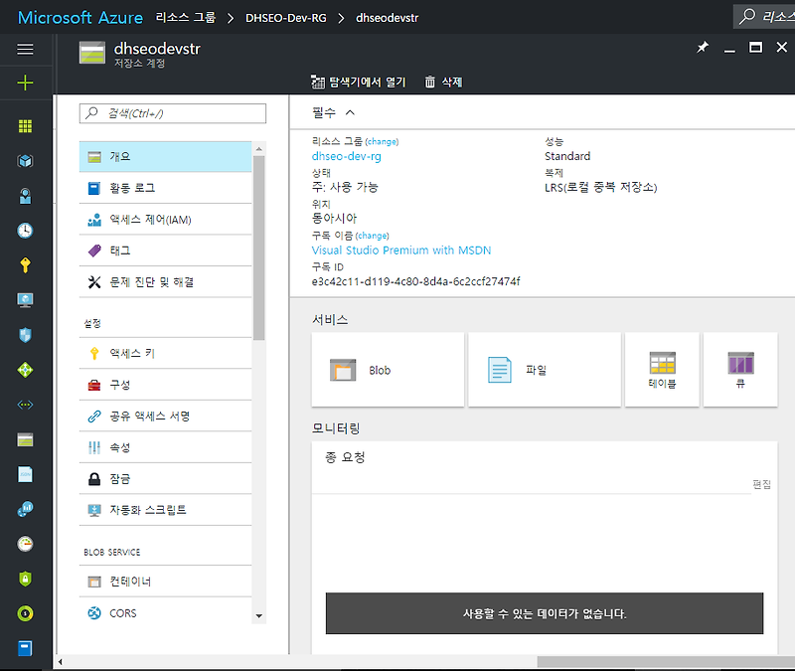The image size is (795, 671).
Task: Click the gauge Monitor icon in sidebar
Action: pos(25,544)
